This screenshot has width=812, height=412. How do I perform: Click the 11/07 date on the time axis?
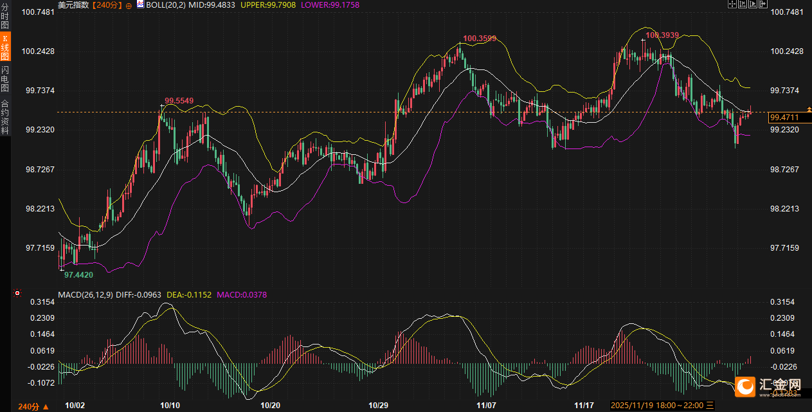[487, 406]
